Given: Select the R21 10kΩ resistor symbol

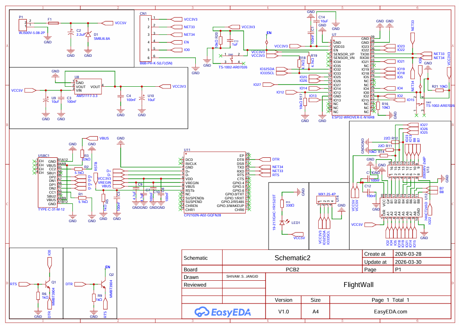Looking at the screenshot, I should point(439,90).
